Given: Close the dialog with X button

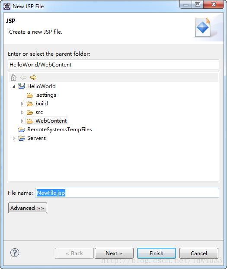Looking at the screenshot, I should 214,4.
